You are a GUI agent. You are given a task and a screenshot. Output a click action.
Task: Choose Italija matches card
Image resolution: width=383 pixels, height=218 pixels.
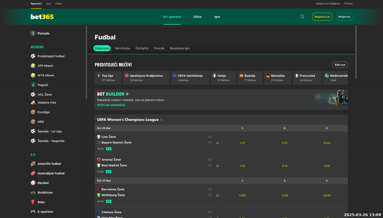[223, 78]
